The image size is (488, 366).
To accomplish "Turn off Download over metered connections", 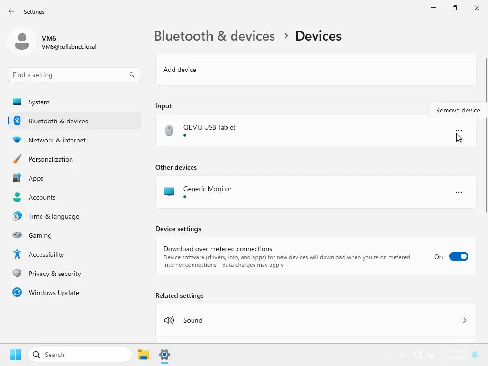I will tap(459, 257).
